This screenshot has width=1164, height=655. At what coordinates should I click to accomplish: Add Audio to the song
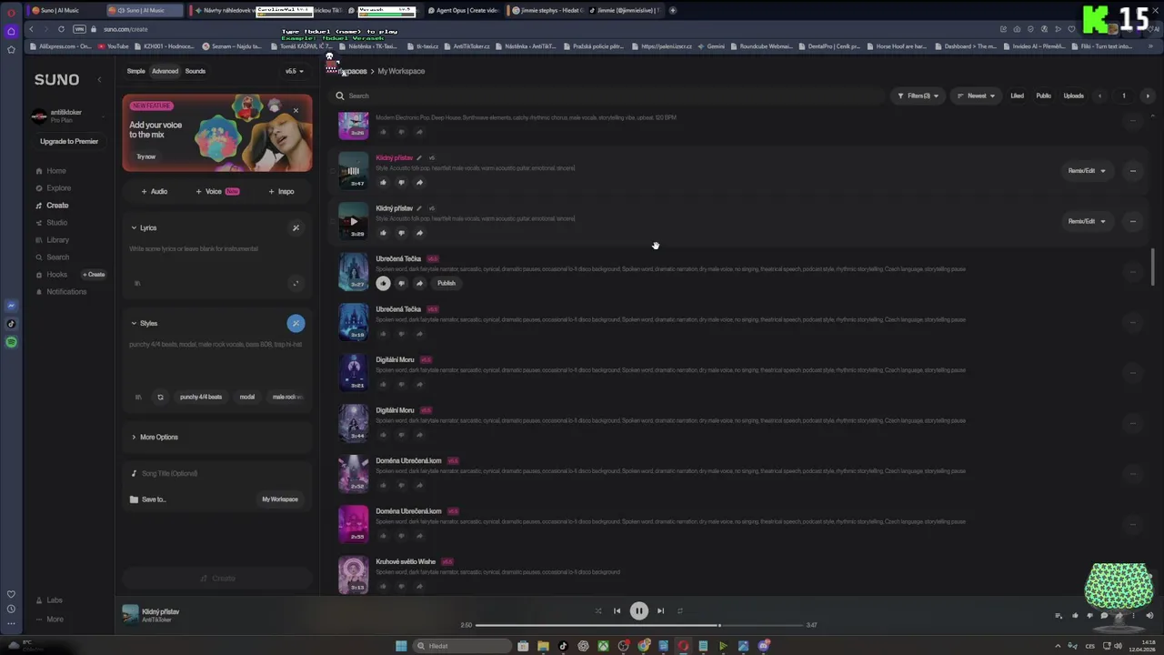pyautogui.click(x=154, y=191)
